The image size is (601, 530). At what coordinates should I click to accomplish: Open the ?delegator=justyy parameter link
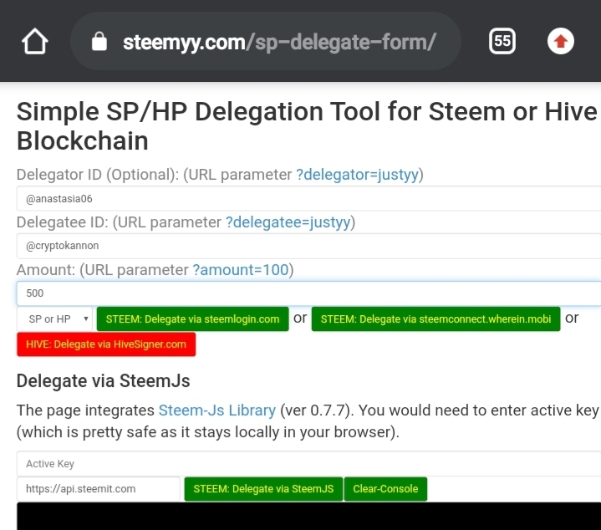(357, 175)
